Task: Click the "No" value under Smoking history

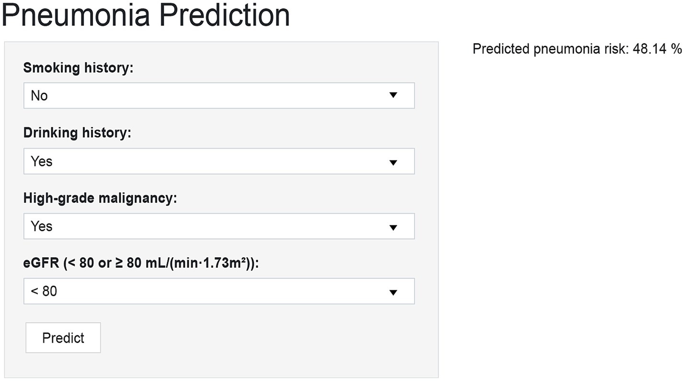Action: coord(39,96)
